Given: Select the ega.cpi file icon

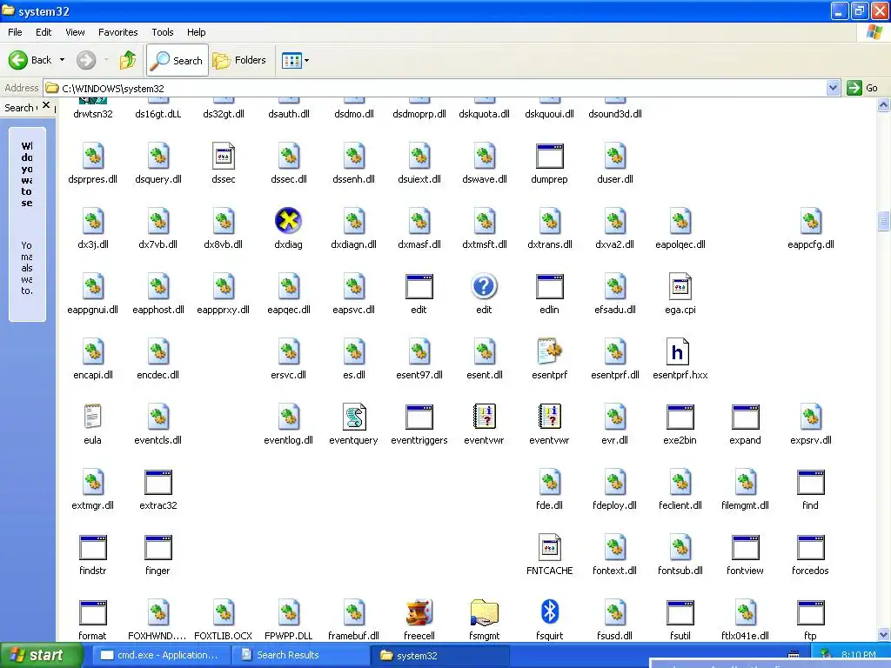Looking at the screenshot, I should pos(680,286).
